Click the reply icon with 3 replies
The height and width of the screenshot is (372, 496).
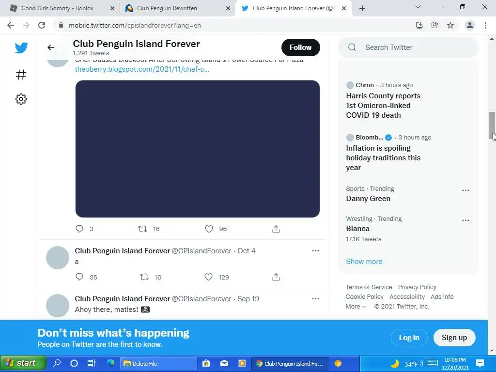tap(79, 229)
